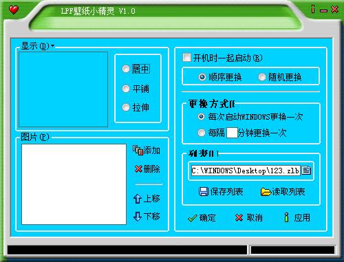The height and width of the screenshot is (262, 344).
Task: Enable 开机时一起启动 checkbox
Action: [x=186, y=58]
